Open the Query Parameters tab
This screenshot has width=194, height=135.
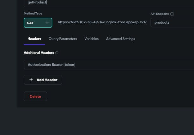tap(63, 39)
